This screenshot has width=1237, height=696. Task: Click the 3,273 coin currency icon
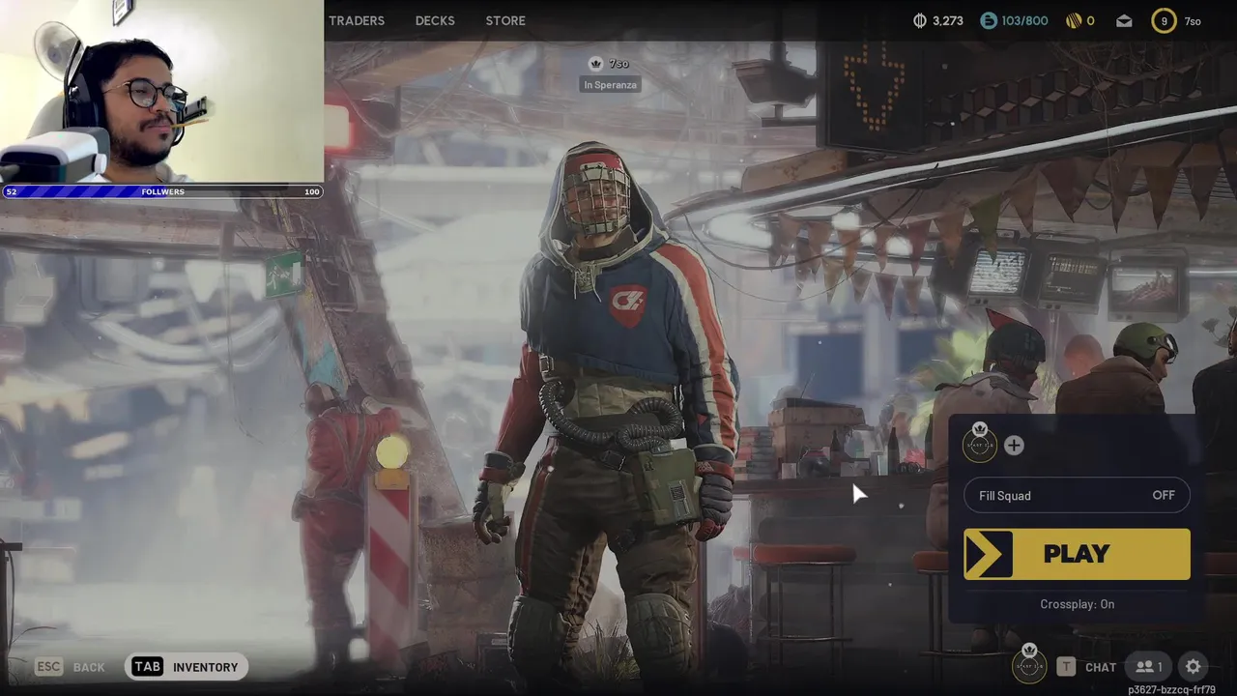(920, 20)
